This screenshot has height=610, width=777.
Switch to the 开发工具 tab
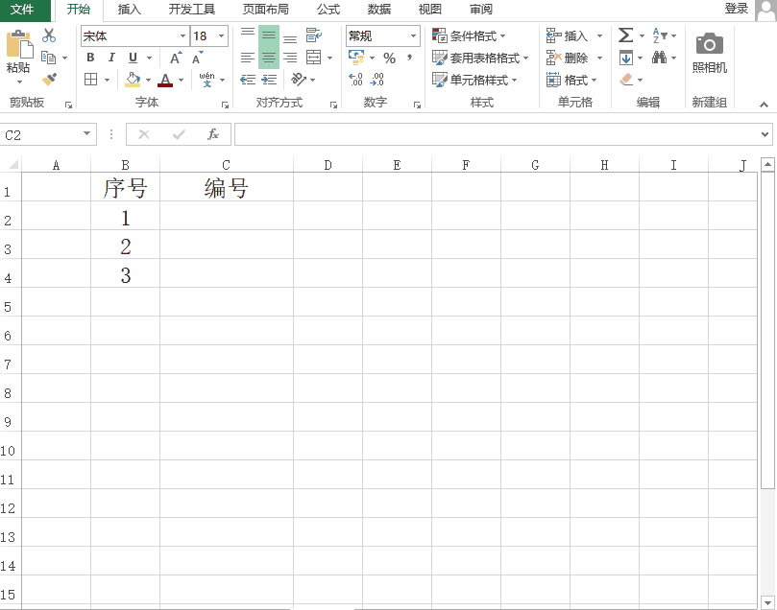pyautogui.click(x=192, y=10)
